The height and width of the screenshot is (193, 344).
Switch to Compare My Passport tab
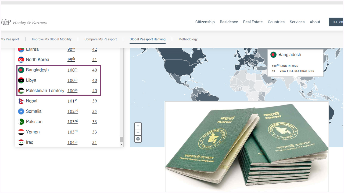click(101, 39)
